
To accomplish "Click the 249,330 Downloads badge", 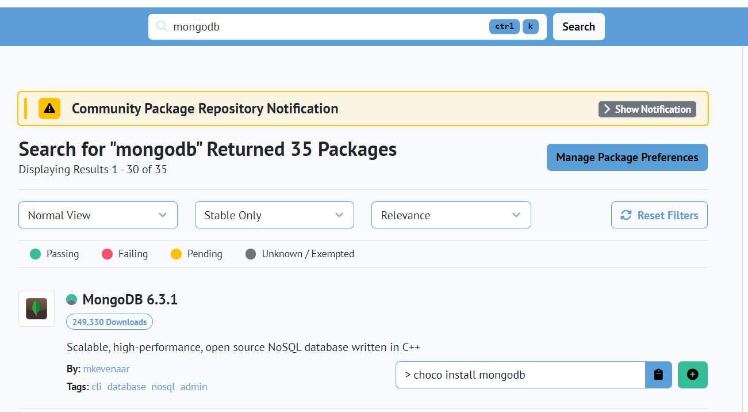I will [x=109, y=322].
